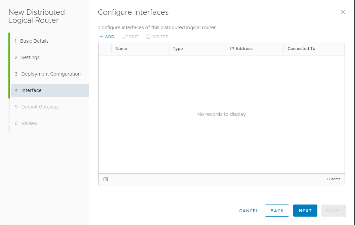
Task: Click the NEXT button
Action: [x=305, y=211]
